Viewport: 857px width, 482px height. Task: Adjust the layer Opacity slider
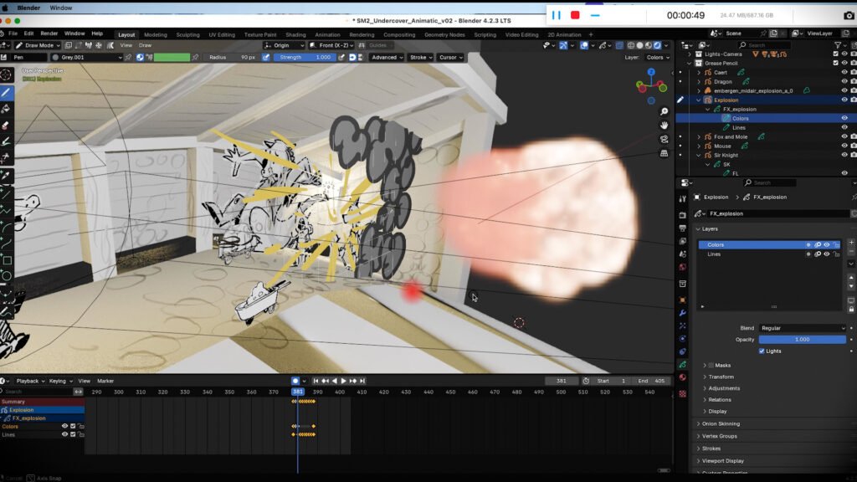pyautogui.click(x=803, y=340)
